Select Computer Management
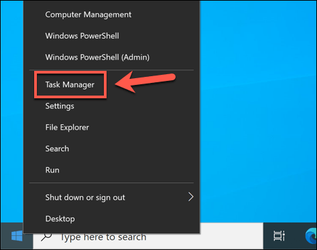This screenshot has width=317, height=250. coord(88,15)
